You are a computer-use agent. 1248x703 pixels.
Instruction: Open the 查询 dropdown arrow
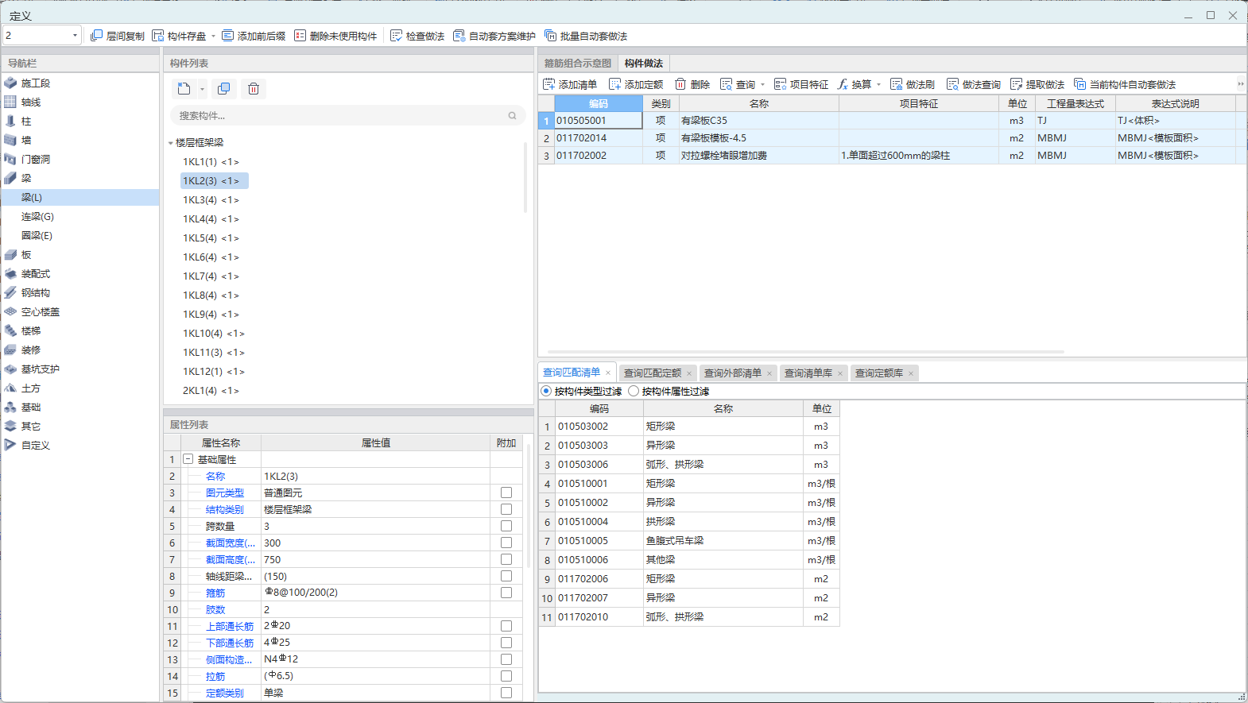(763, 84)
